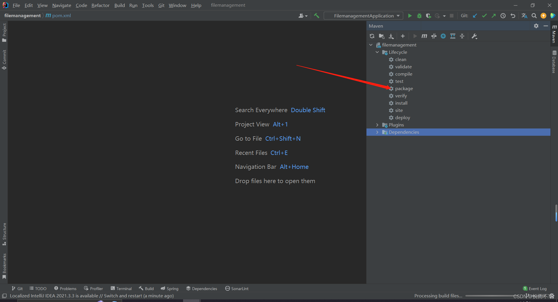Click Show Dependencies diagram icon in Maven toolbar

tap(453, 36)
